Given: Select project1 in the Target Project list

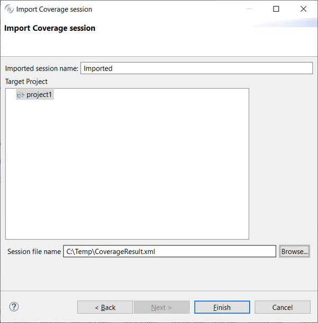Looking at the screenshot, I should [35, 95].
